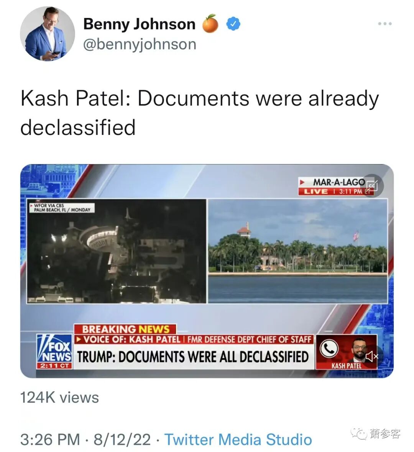Toggle closed captions on the video
Viewport: 414px width, 452px height.
click(x=373, y=185)
